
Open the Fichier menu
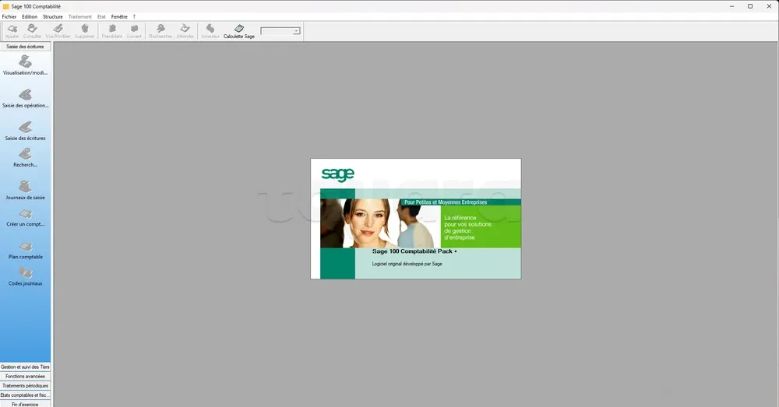tap(9, 16)
